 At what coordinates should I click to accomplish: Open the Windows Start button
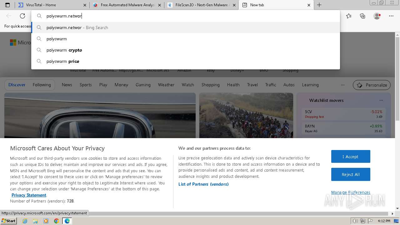pyautogui.click(x=9, y=221)
